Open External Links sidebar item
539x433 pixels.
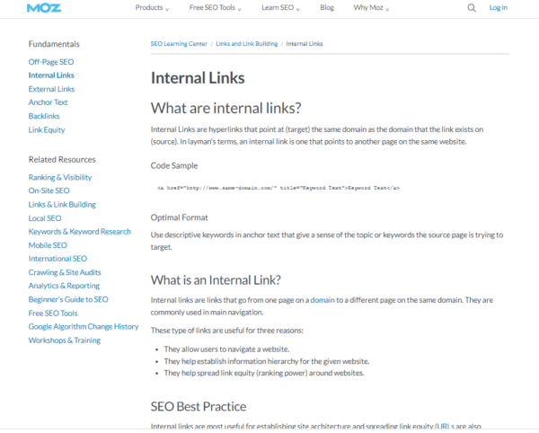click(51, 89)
